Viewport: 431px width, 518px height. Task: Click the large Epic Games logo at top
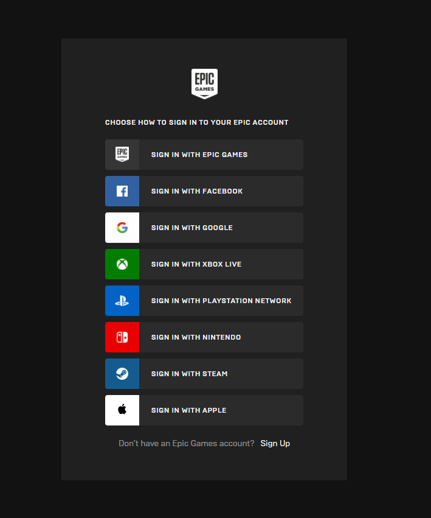(x=204, y=83)
